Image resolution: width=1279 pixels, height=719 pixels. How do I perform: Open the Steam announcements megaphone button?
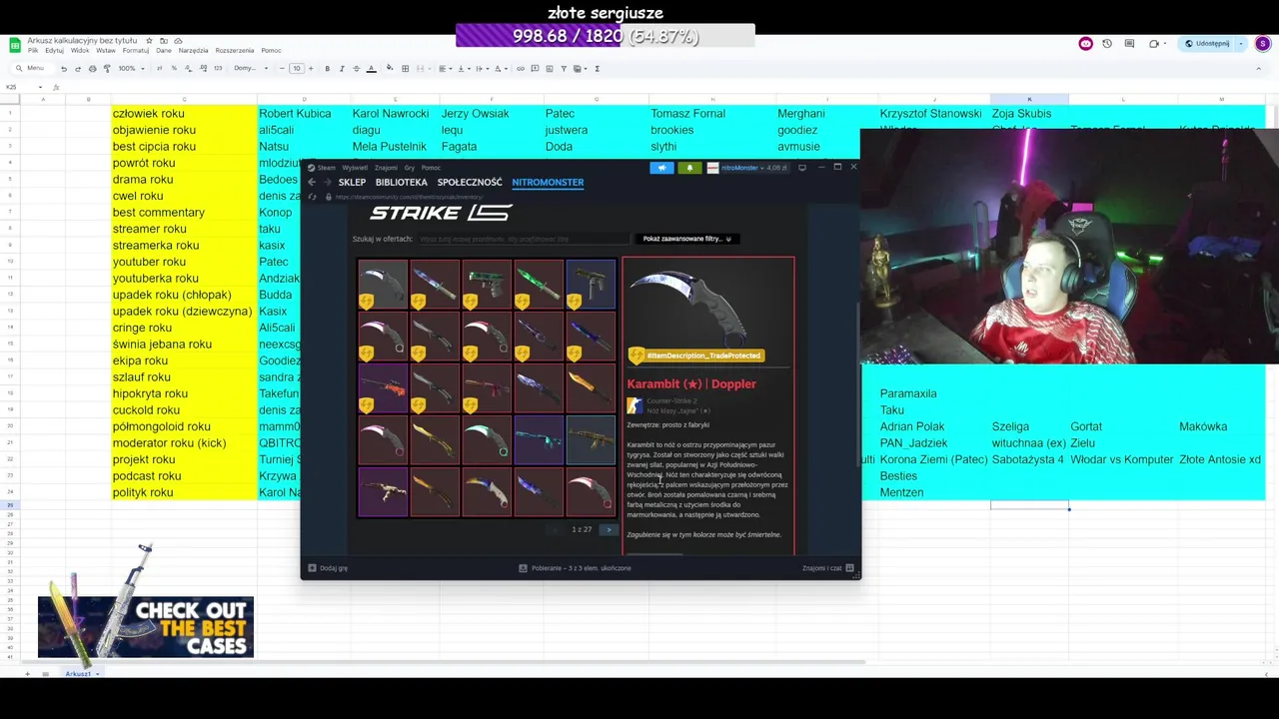pos(661,168)
